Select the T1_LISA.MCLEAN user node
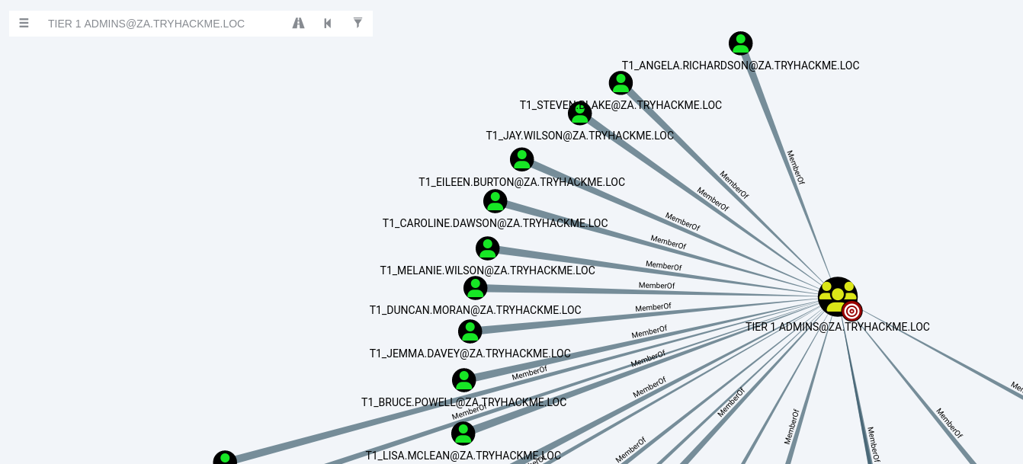The height and width of the screenshot is (464, 1023). [x=463, y=434]
